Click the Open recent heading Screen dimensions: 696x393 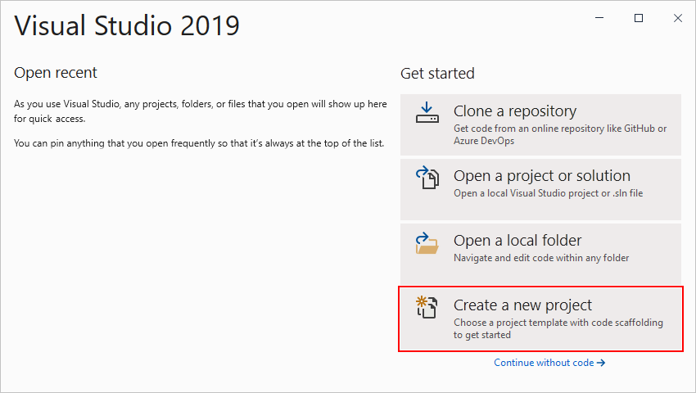point(56,73)
